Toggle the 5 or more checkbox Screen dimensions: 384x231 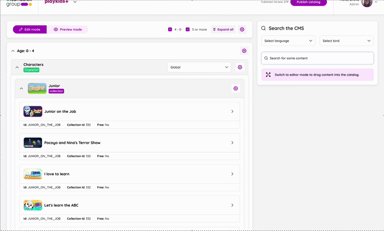point(188,29)
